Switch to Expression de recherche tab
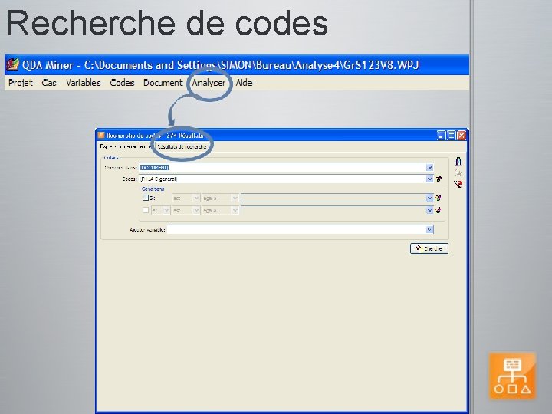 pos(126,146)
